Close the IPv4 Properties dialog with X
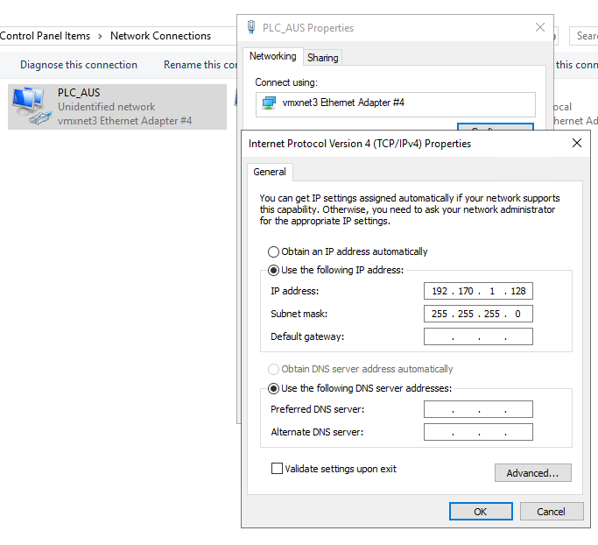 [x=576, y=143]
